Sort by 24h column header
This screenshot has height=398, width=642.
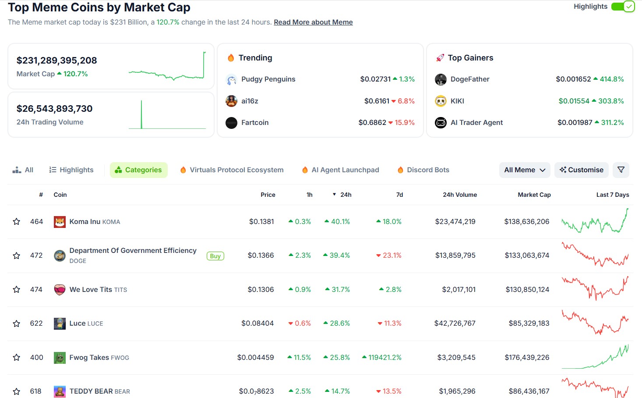pos(342,195)
